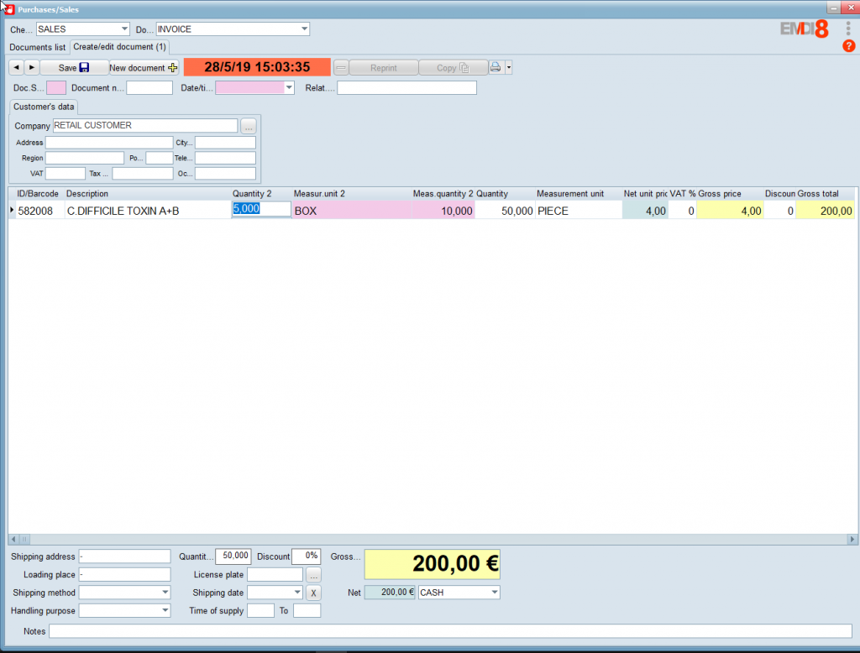
Task: Click the red help question mark icon
Action: point(848,46)
